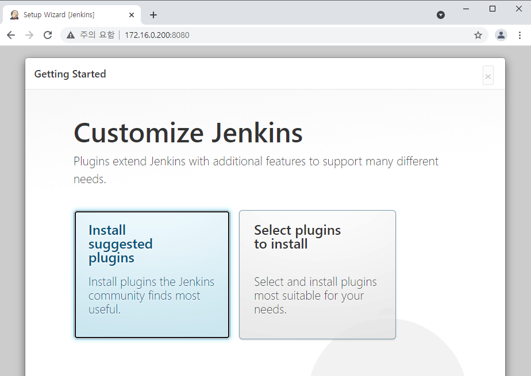Image resolution: width=531 pixels, height=376 pixels.
Task: Click the address bar URL 172.16.0.200:8080
Action: click(157, 35)
